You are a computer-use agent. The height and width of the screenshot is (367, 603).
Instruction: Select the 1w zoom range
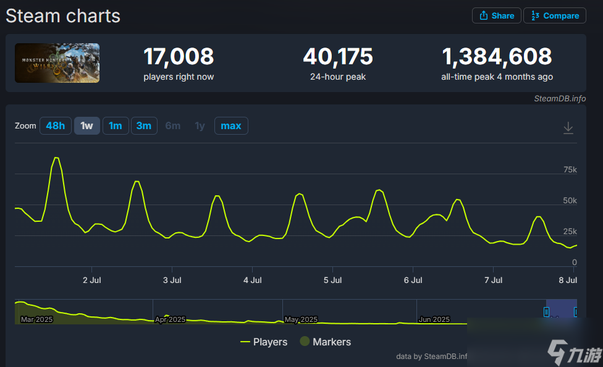point(87,126)
